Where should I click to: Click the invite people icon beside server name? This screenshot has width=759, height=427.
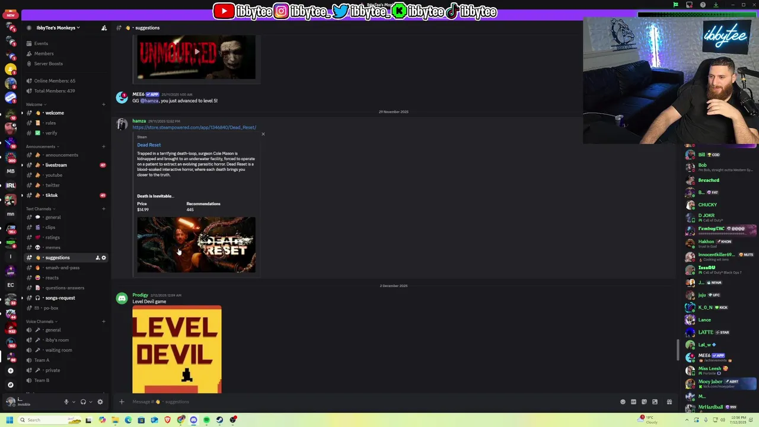click(x=104, y=28)
